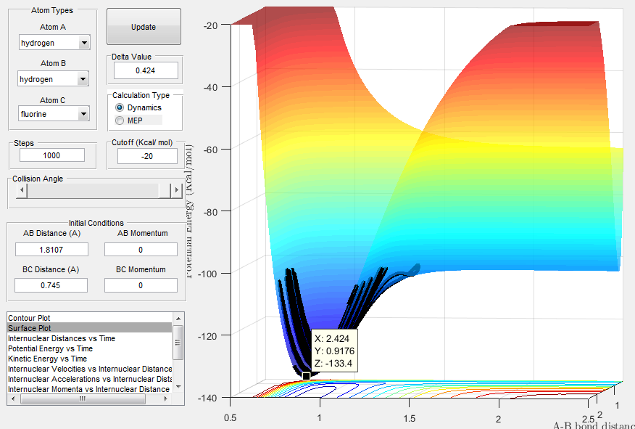Click the left arrow of Collision Angle slider
Image resolution: width=635 pixels, height=429 pixels.
click(22, 190)
